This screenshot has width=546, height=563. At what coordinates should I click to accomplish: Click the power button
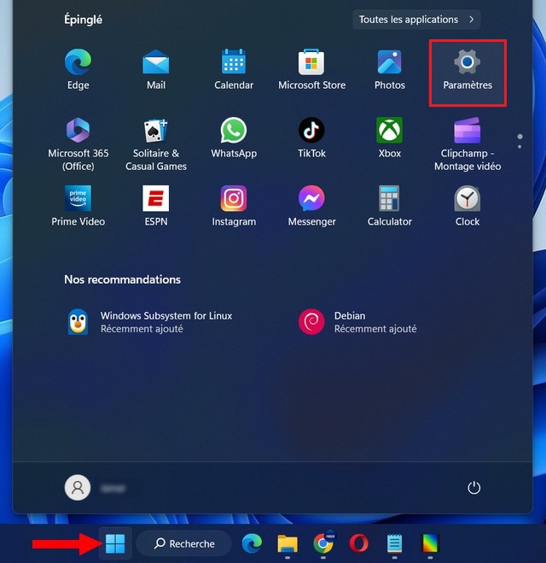pyautogui.click(x=474, y=488)
